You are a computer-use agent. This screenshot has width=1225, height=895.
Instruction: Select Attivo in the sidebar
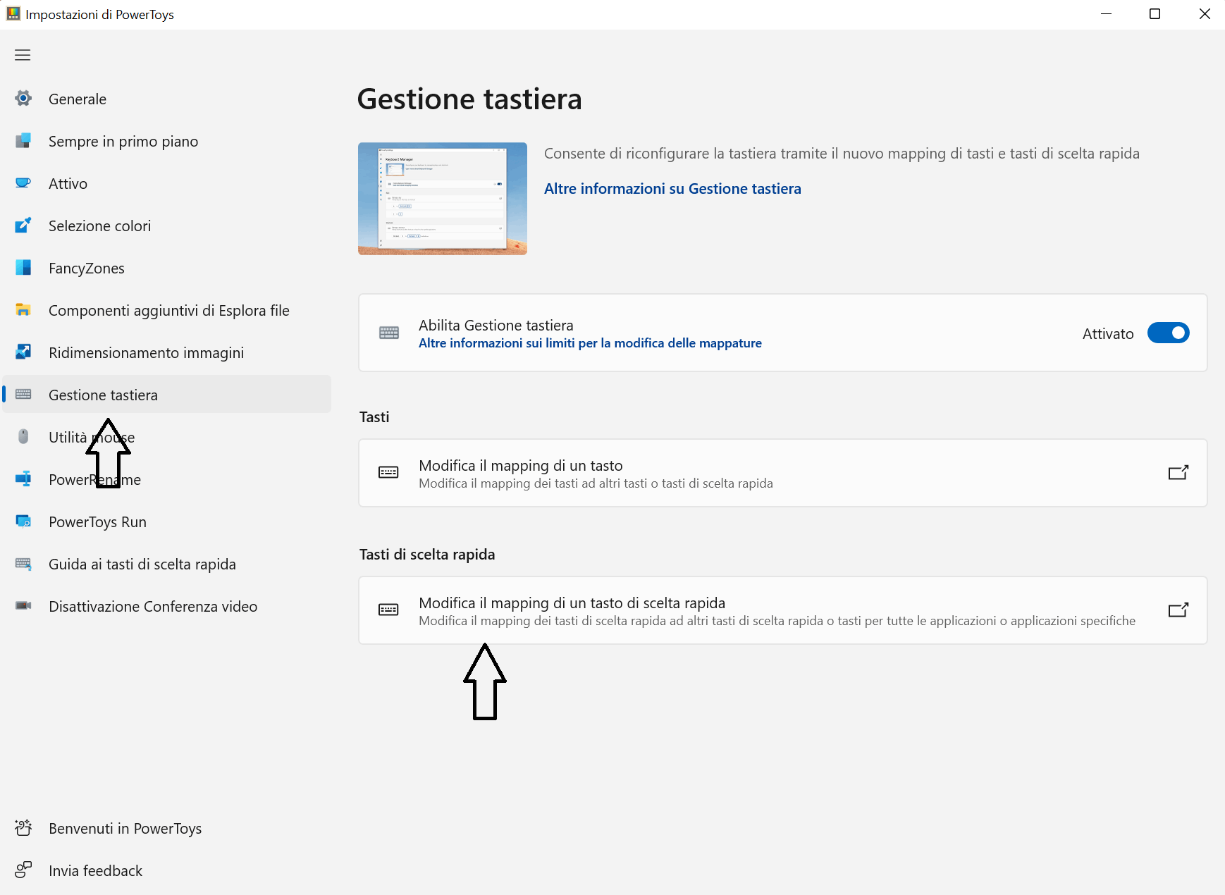coord(167,183)
